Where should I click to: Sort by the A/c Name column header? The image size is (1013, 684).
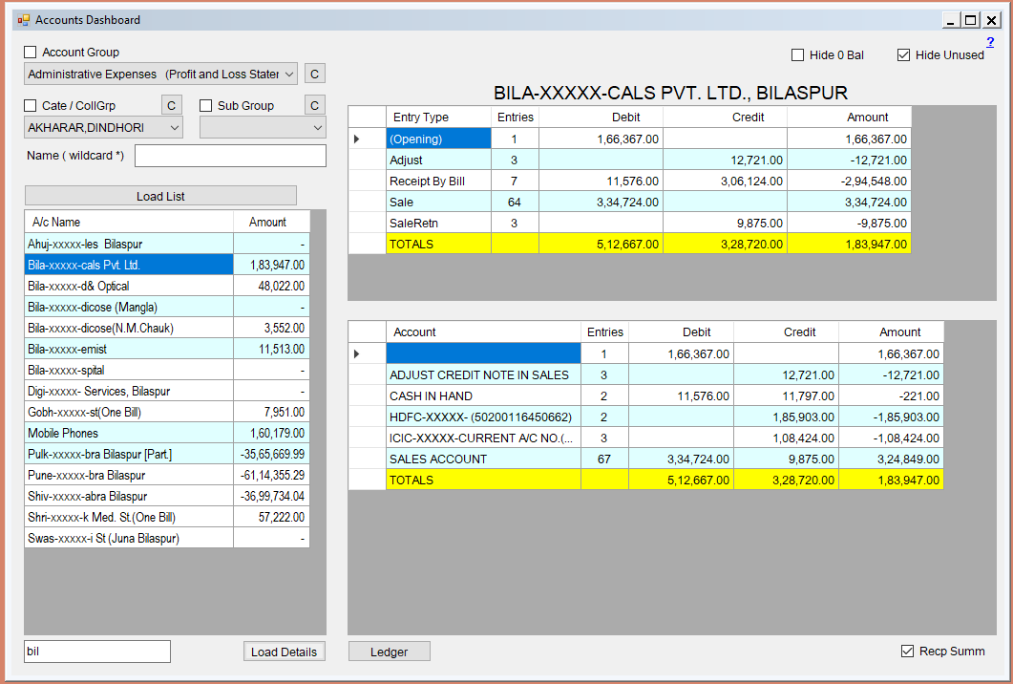pyautogui.click(x=129, y=222)
